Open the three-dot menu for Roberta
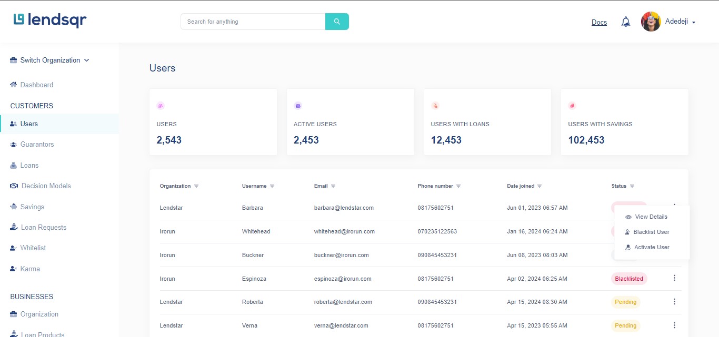 point(674,302)
